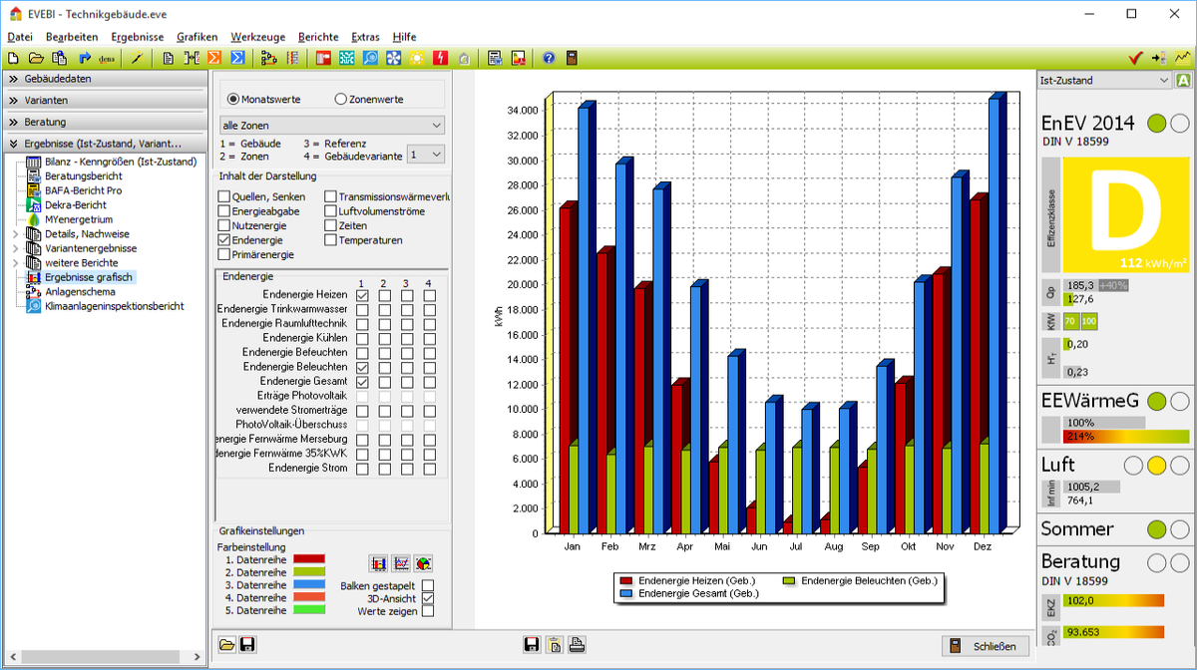The image size is (1197, 670).
Task: Open the Grafiken menu
Action: pos(198,37)
